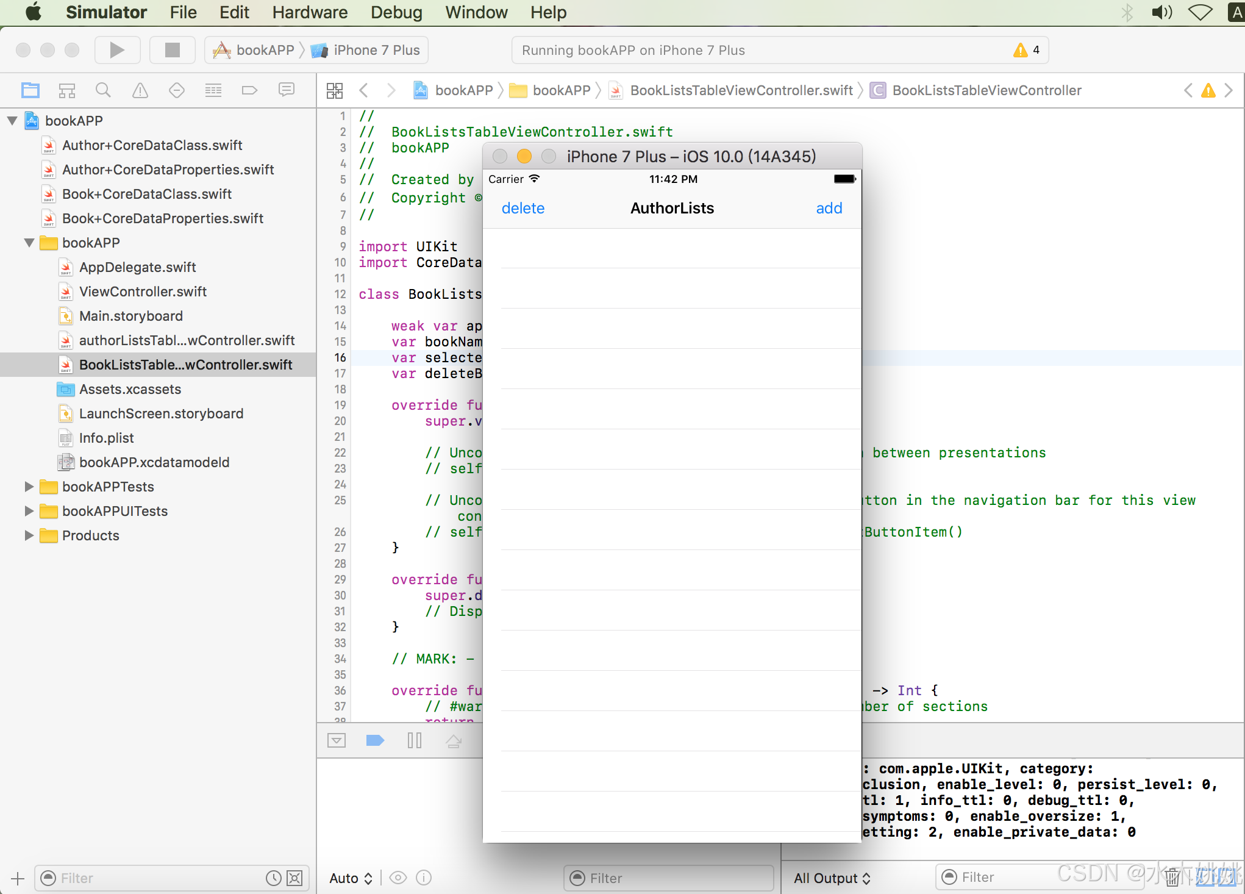Viewport: 1245px width, 894px height.
Task: Click the Stop button in Xcode toolbar
Action: pos(173,50)
